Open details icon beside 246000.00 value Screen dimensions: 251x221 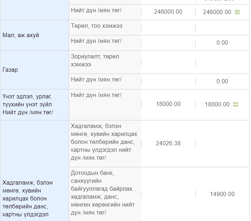[x=237, y=12]
